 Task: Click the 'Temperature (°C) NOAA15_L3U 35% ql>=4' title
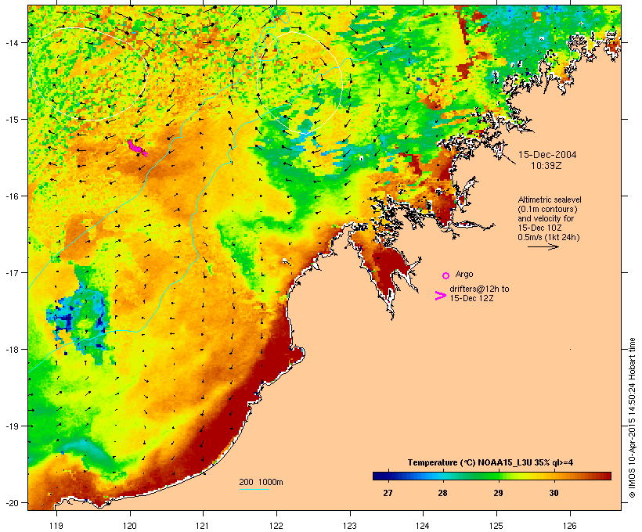(490, 463)
